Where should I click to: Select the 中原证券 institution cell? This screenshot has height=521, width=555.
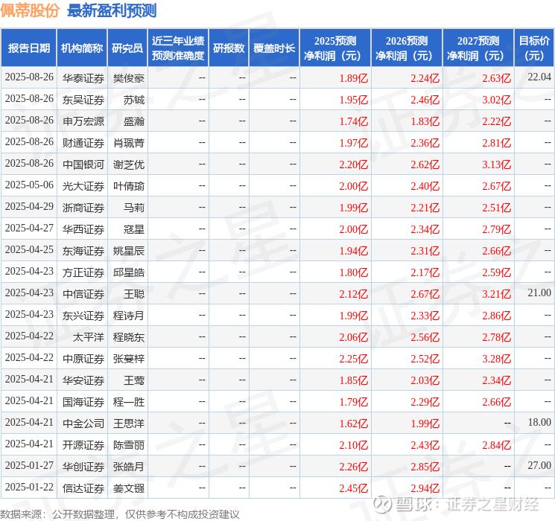83,359
